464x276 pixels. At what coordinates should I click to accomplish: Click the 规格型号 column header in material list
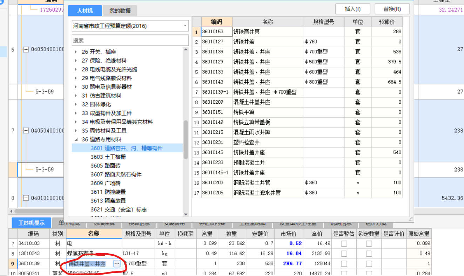coord(324,22)
